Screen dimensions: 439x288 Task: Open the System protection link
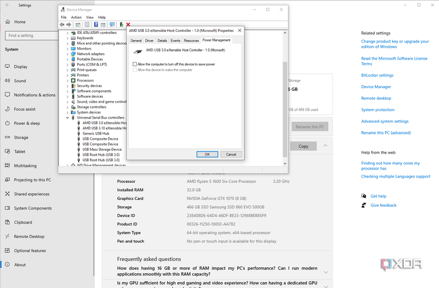pos(378,110)
